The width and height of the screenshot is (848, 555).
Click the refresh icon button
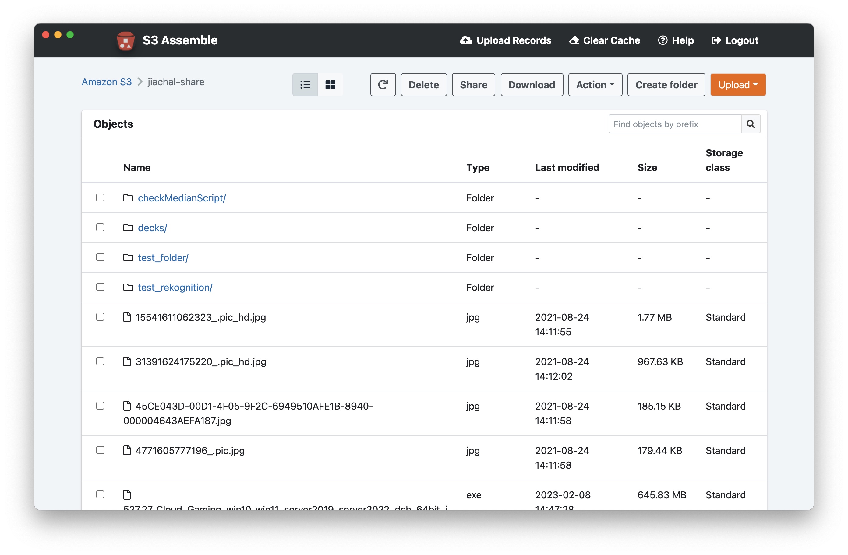[383, 85]
